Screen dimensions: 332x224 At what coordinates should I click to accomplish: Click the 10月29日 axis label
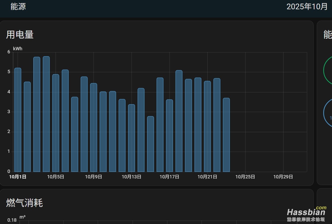[283, 177]
